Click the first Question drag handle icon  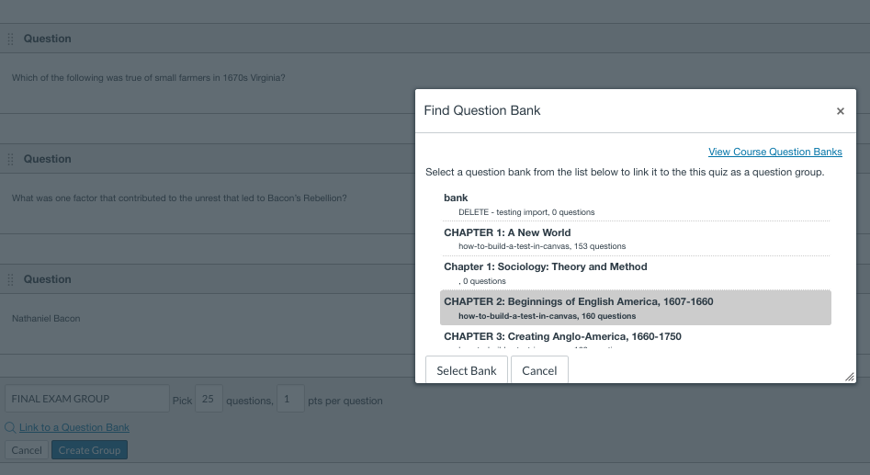coord(11,39)
